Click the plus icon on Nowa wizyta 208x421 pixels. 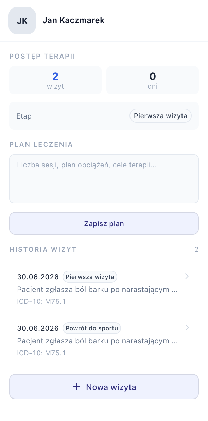coord(76,387)
